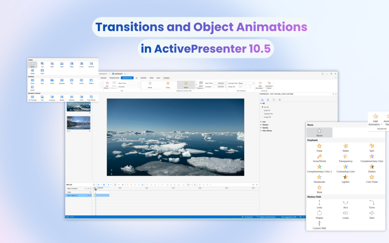Expand the Opacity section

click(x=261, y=128)
